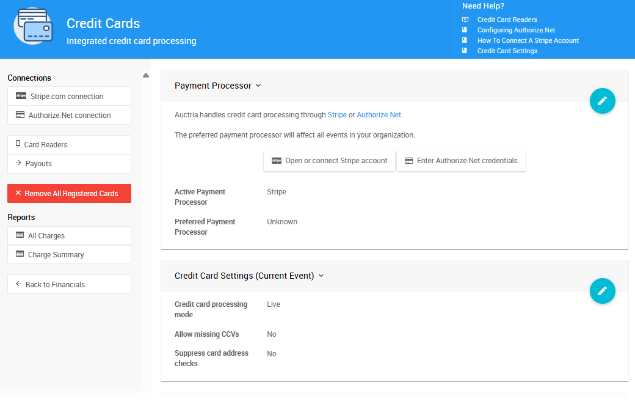This screenshot has width=635, height=404.
Task: Collapse Credit Card Settings (Current Event) chevron
Action: (321, 276)
